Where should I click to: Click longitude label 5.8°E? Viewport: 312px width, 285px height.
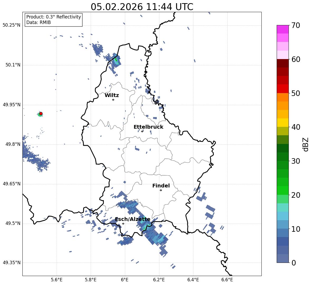click(91, 280)
